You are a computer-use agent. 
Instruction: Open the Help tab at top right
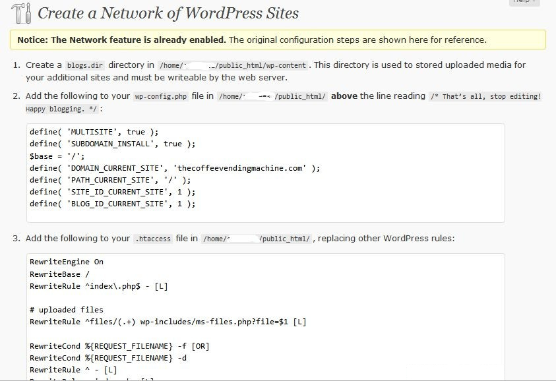[x=524, y=2]
